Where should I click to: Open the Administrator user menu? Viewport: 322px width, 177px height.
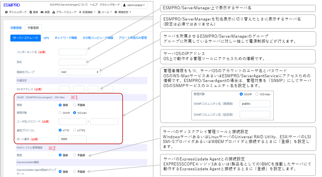coord(134,5)
